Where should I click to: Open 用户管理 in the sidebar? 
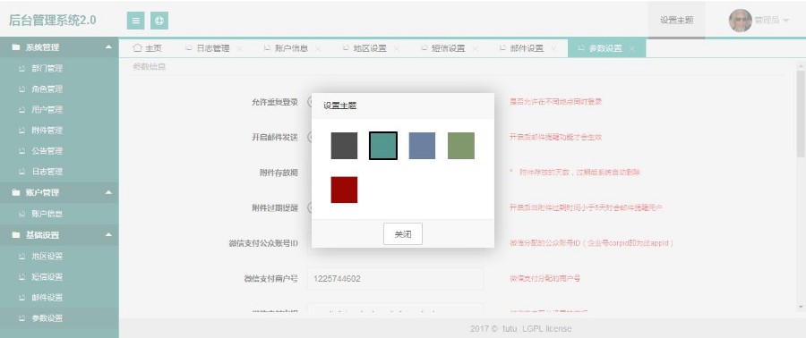[x=59, y=109]
